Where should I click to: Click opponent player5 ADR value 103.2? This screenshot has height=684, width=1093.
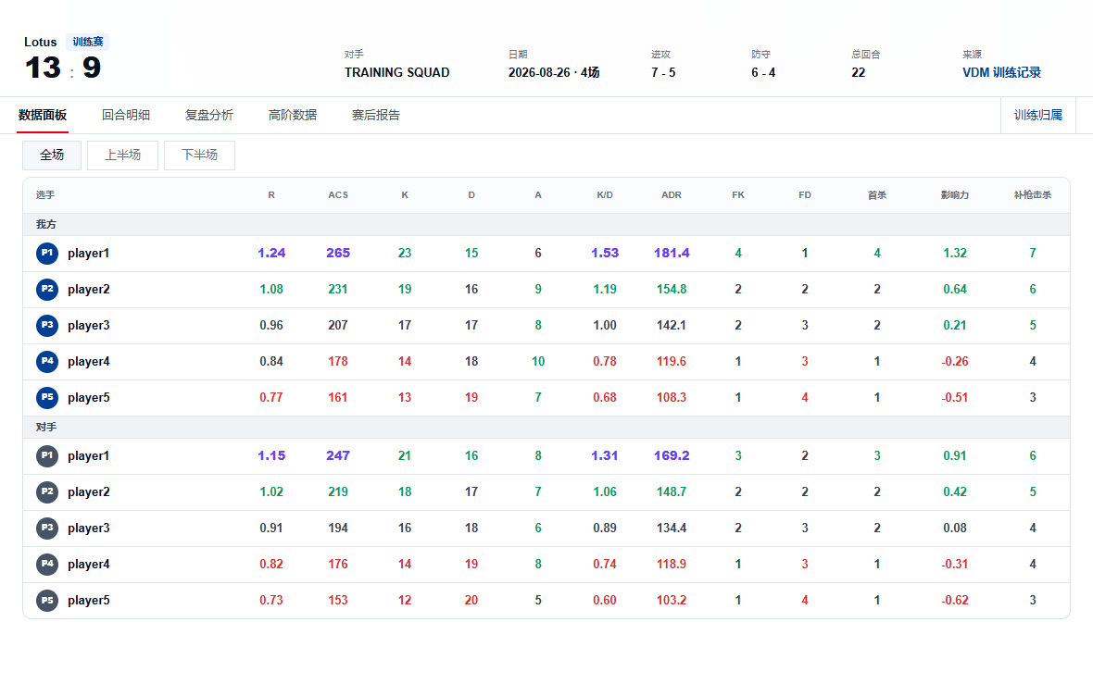(x=672, y=601)
